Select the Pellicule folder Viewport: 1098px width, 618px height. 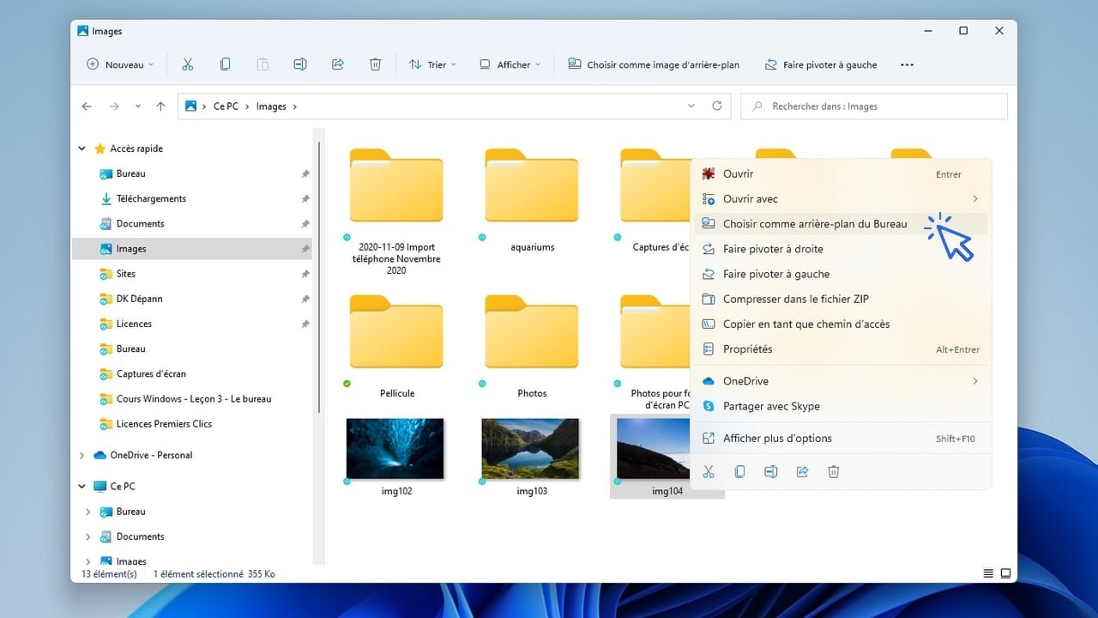tap(396, 347)
